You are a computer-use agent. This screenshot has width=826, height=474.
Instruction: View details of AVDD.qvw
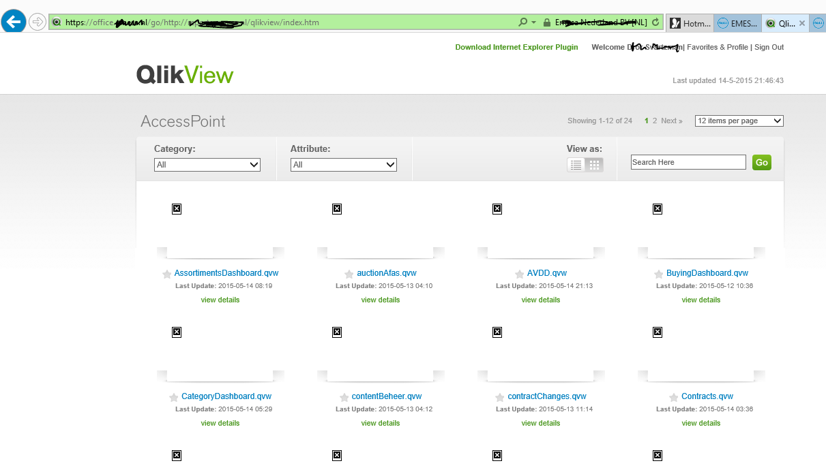[541, 300]
